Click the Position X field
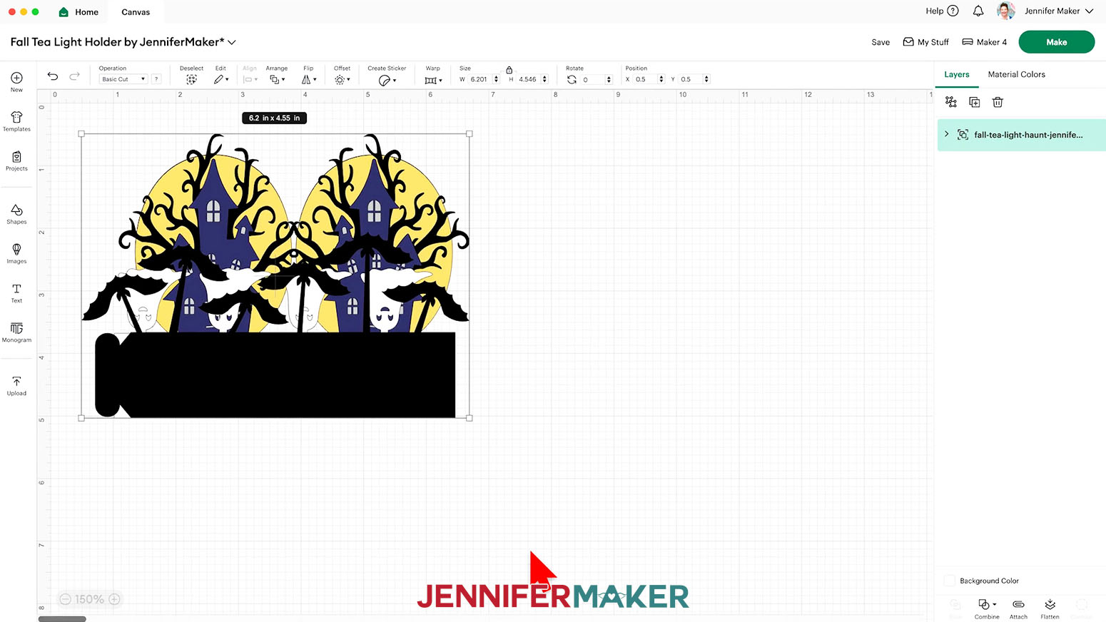The height and width of the screenshot is (622, 1106). point(644,79)
